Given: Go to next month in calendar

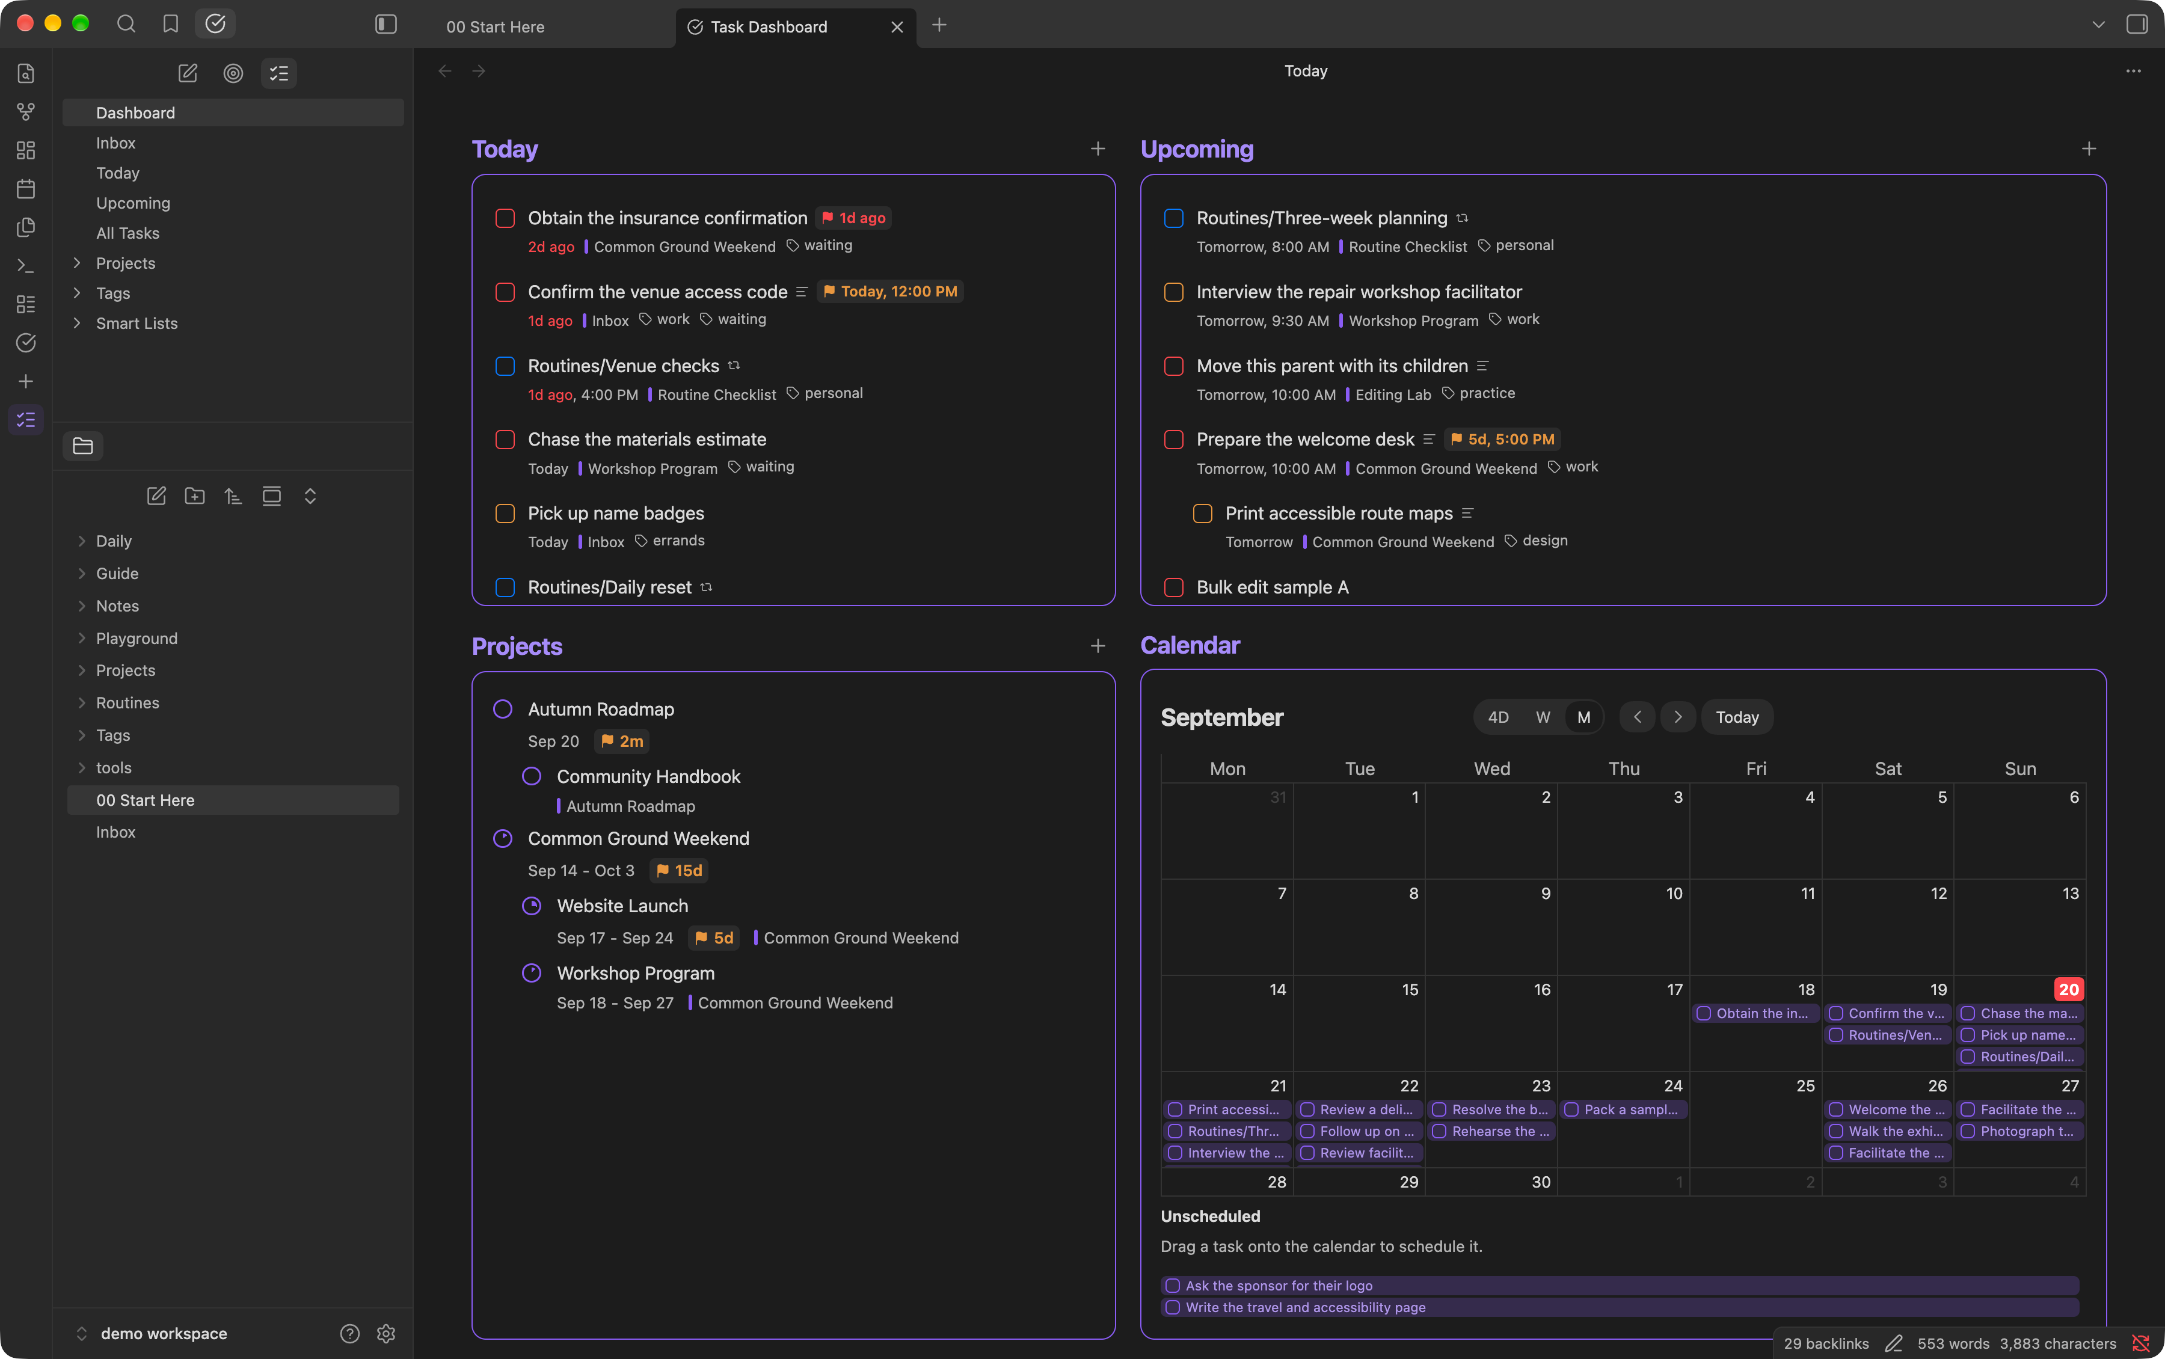Looking at the screenshot, I should point(1678,717).
